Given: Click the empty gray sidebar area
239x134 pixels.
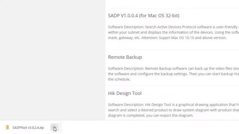Looking at the screenshot, I should 53,60.
